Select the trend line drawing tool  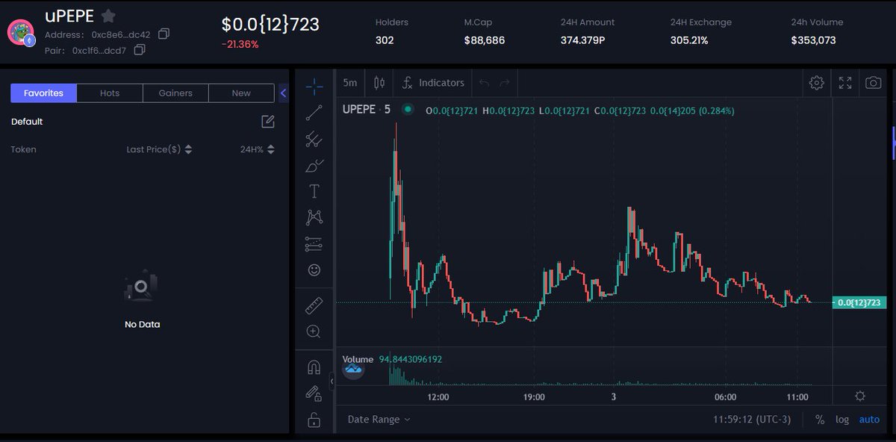tap(314, 112)
